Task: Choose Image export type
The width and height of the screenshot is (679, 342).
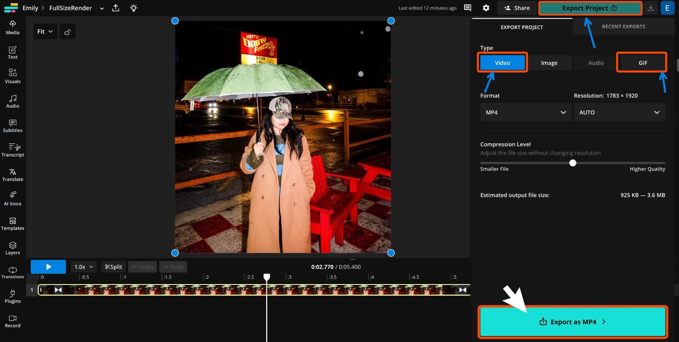Action: coord(549,63)
